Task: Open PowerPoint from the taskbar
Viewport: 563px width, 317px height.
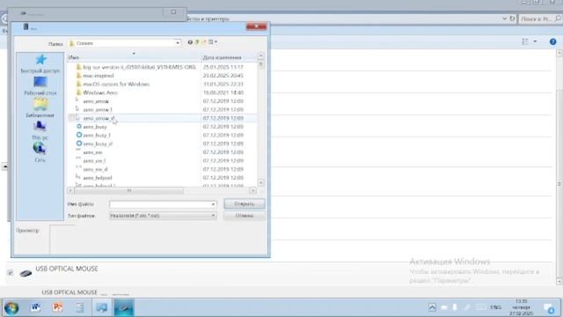Action: 57,307
